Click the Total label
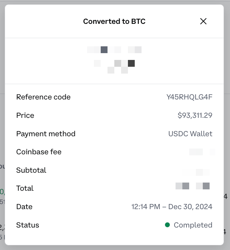Image resolution: width=230 pixels, height=250 pixels. 25,188
